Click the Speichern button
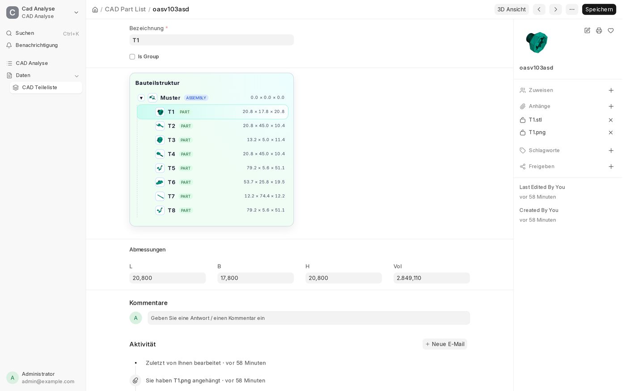Screen dimensions: 626x391 tap(599, 9)
